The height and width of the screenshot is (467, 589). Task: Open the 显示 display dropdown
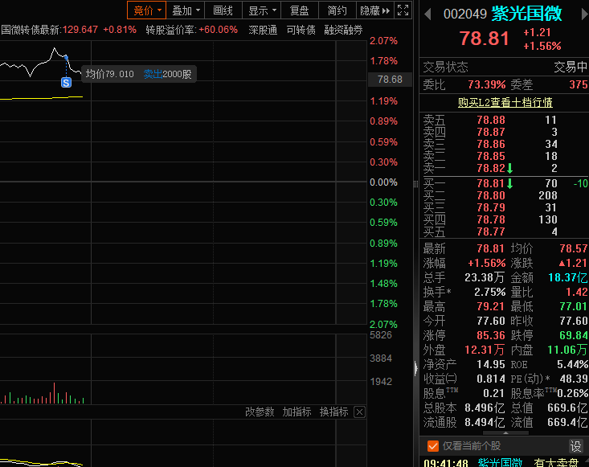coord(262,10)
